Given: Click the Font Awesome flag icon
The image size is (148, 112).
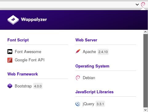Looking at the screenshot, I should coord(10,52).
